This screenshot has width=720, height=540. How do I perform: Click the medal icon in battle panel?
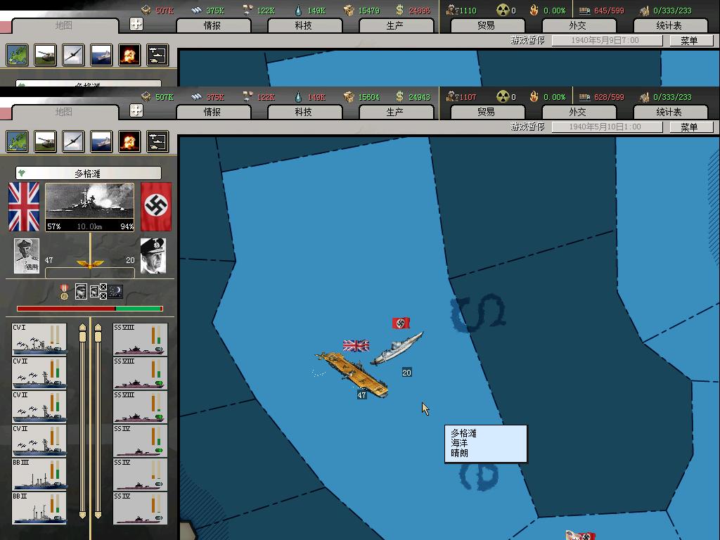tap(64, 292)
